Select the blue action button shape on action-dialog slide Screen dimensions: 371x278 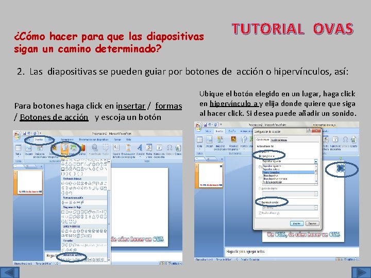pos(341,168)
